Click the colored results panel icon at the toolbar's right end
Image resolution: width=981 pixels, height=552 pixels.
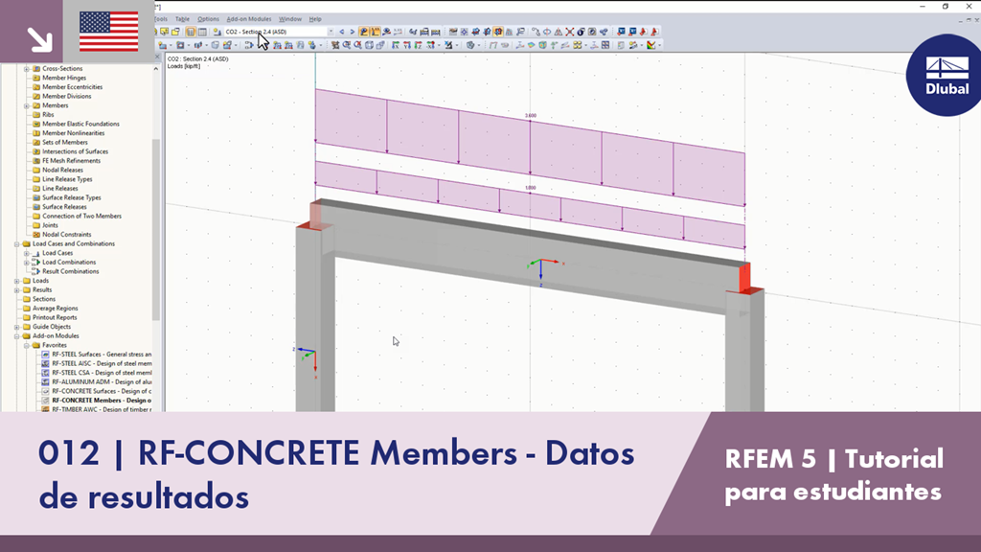point(650,45)
